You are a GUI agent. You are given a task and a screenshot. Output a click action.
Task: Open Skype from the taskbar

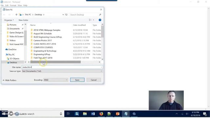pyautogui.click(x=76, y=114)
